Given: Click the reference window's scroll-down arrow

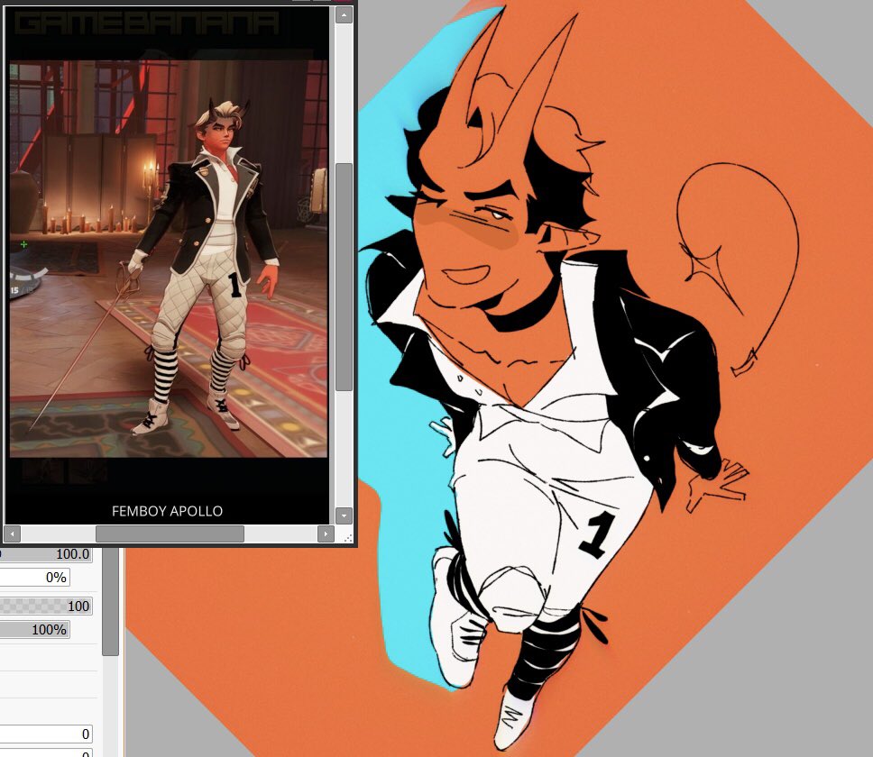Looking at the screenshot, I should coord(344,515).
